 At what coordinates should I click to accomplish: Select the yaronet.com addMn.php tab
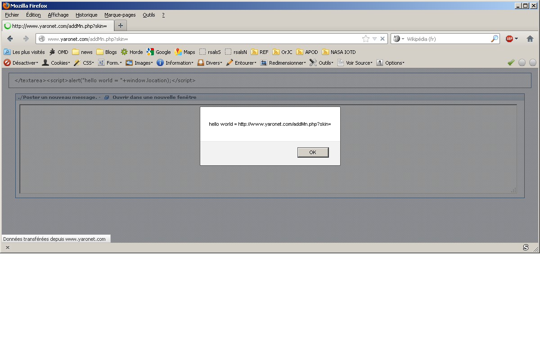[58, 26]
